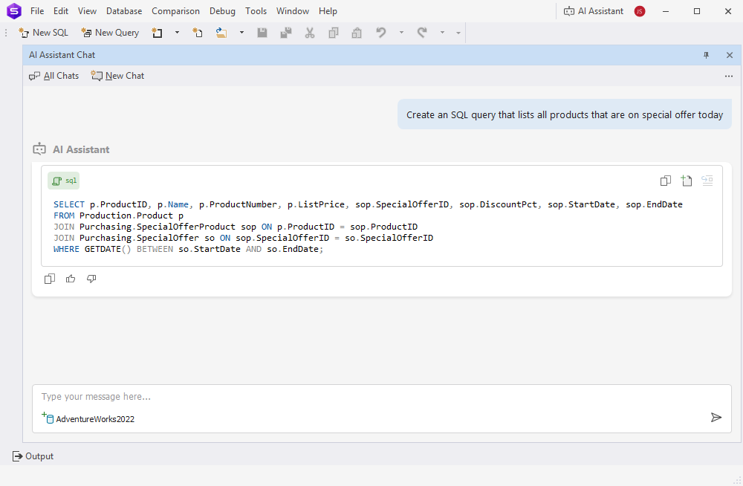Screen dimensions: 743x486
Task: Open the Debug menu
Action: 222,11
